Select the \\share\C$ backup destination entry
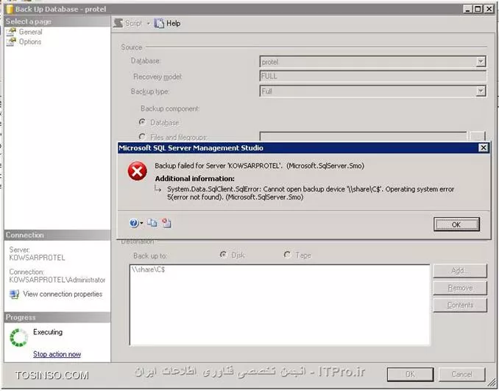The height and width of the screenshot is (391, 499). point(148,270)
